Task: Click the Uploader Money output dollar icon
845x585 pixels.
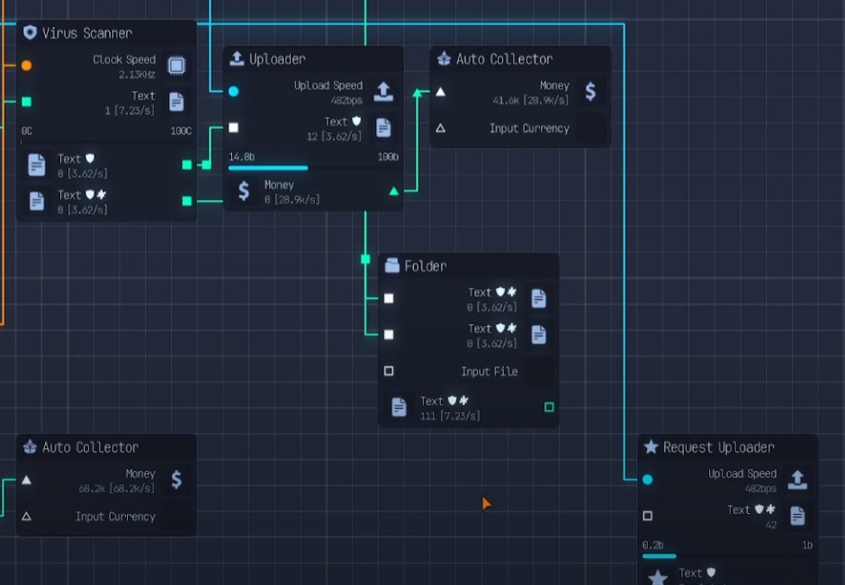Action: 243,191
